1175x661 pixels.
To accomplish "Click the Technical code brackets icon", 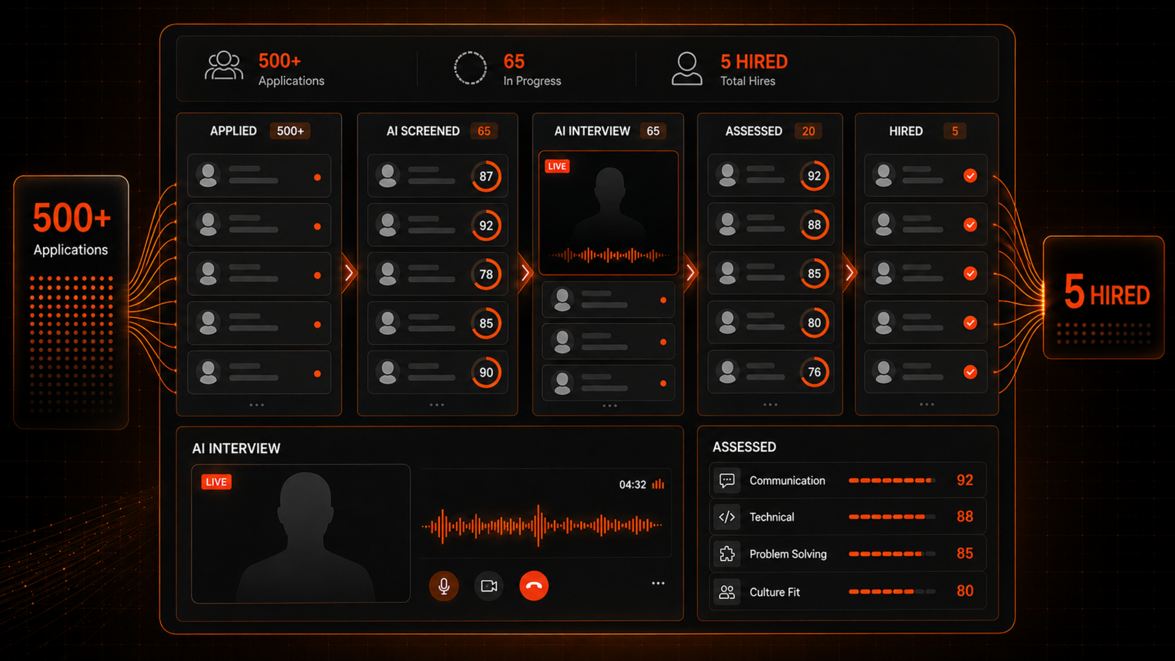I will tap(727, 517).
